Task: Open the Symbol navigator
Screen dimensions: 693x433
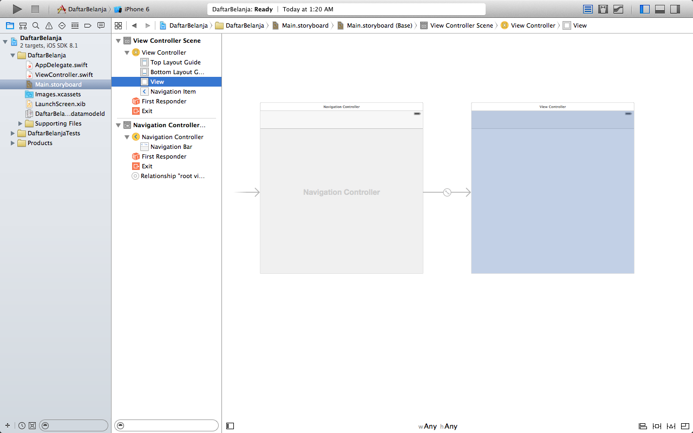Action: 23,25
